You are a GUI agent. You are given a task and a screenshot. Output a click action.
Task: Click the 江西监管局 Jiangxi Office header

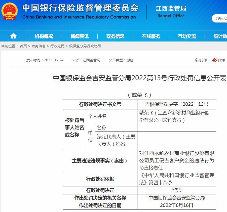point(170,9)
